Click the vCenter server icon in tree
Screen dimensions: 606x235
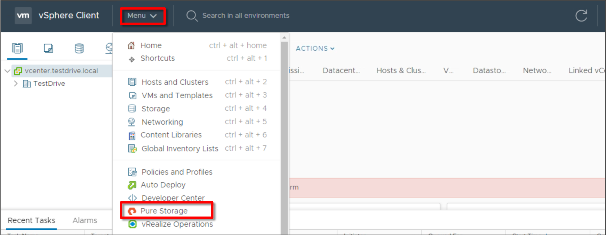click(18, 71)
